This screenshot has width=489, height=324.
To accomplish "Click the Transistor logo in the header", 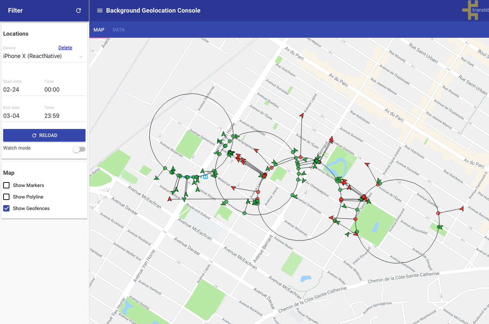I will coord(475,10).
